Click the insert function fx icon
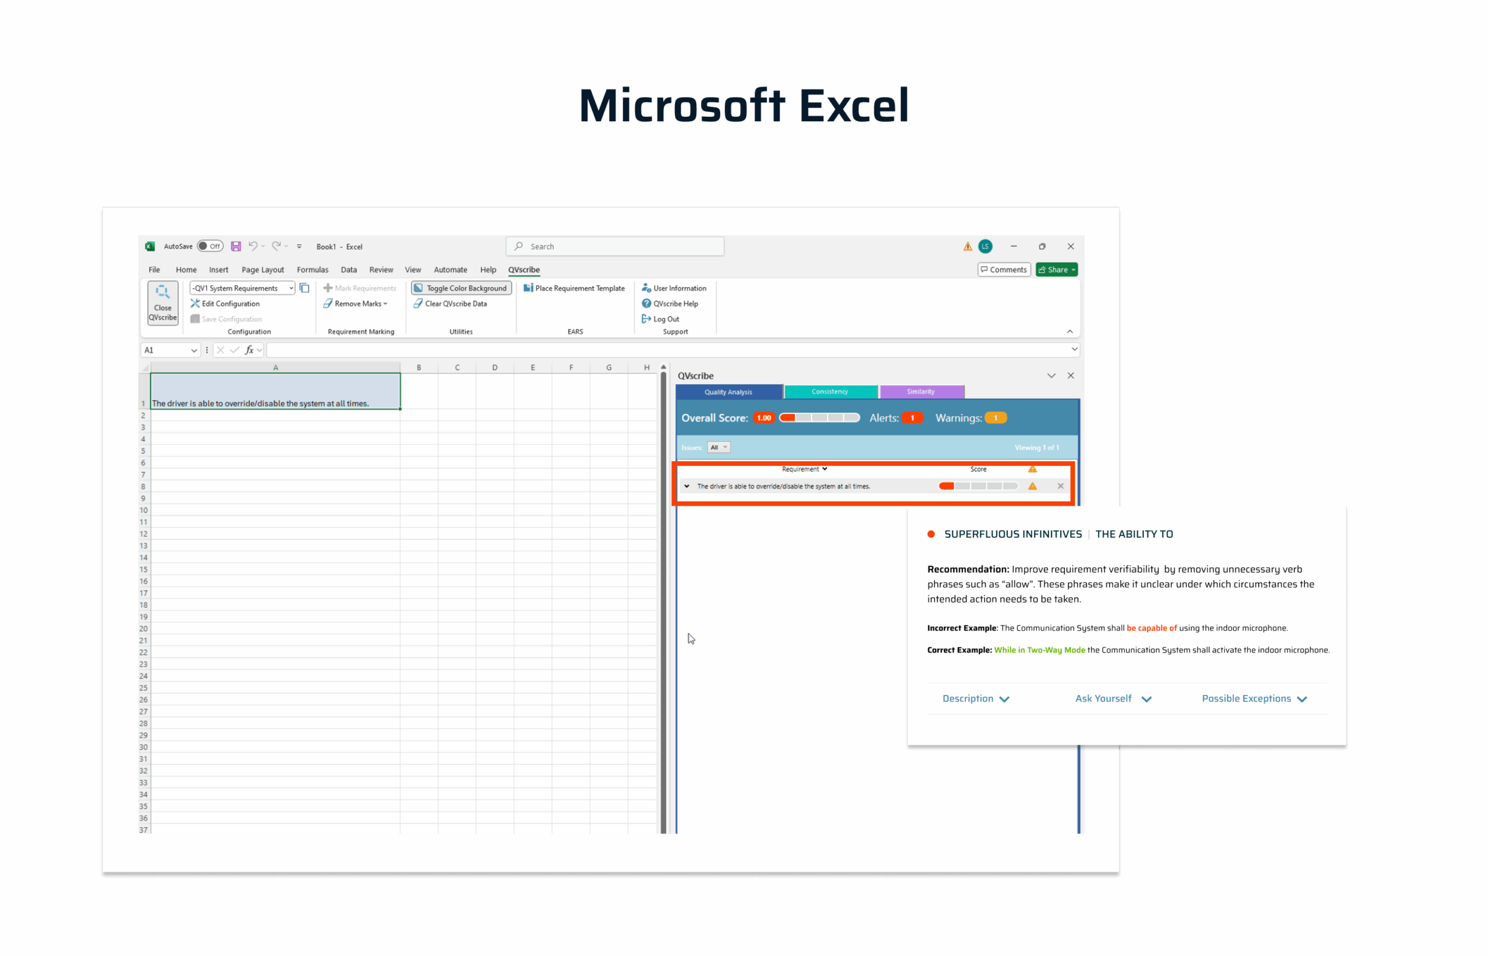The height and width of the screenshot is (956, 1488). coord(249,350)
